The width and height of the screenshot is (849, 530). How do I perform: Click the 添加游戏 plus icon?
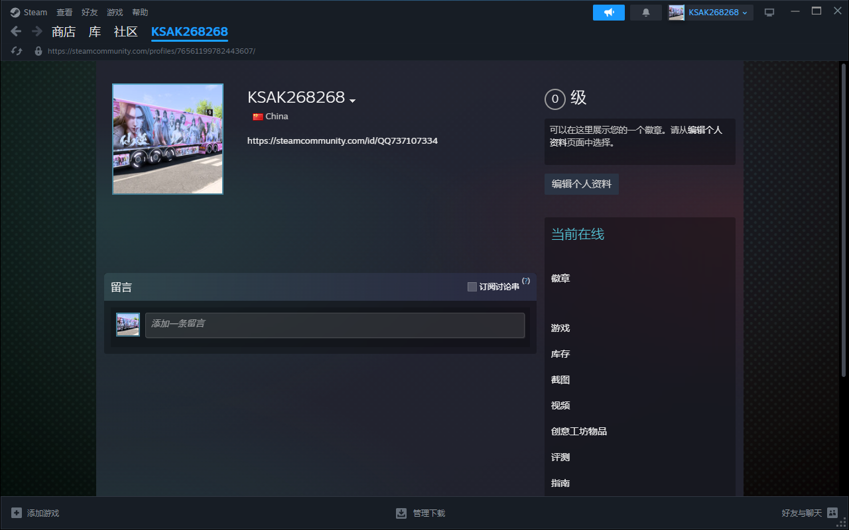click(17, 513)
